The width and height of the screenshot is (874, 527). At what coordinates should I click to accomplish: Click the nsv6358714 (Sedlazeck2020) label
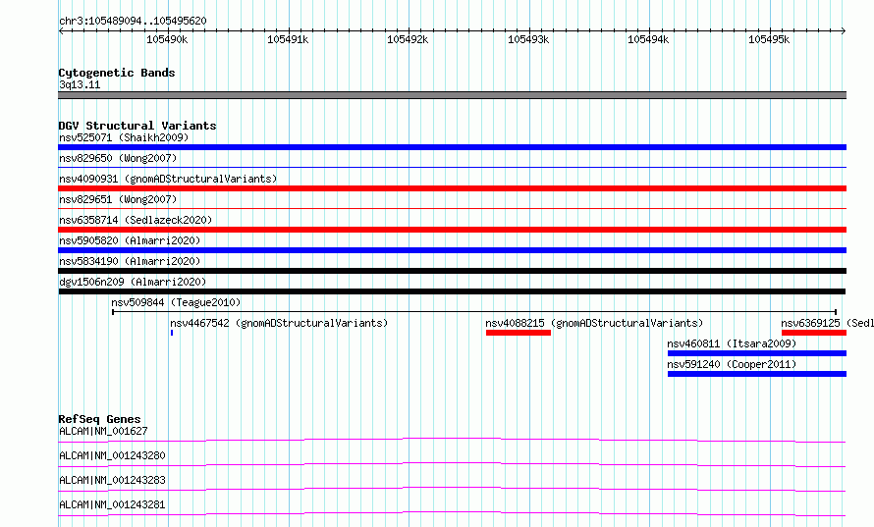(x=136, y=220)
